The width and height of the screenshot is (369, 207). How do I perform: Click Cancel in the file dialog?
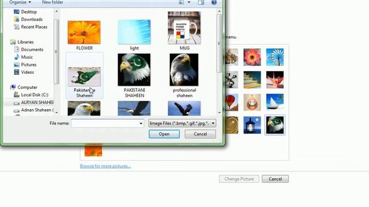pos(200,134)
